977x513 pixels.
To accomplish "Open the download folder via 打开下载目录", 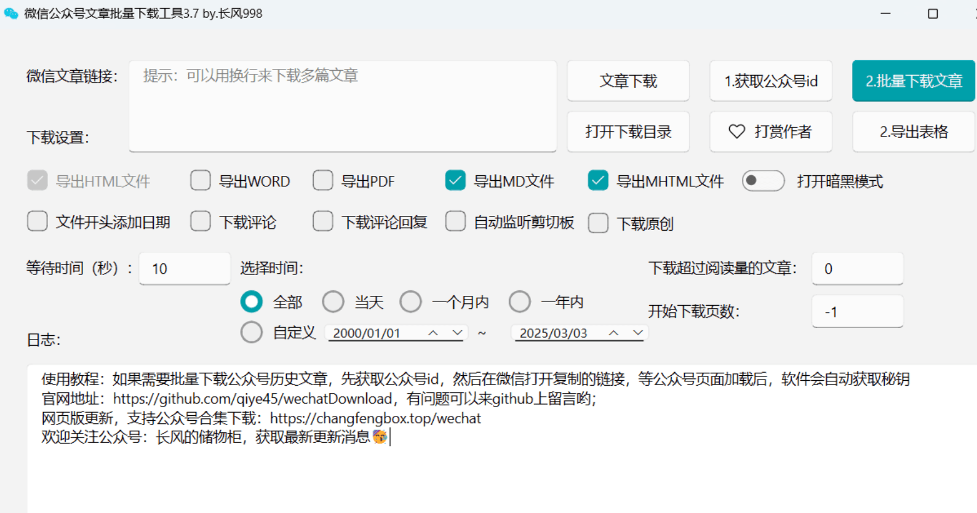I will [628, 132].
